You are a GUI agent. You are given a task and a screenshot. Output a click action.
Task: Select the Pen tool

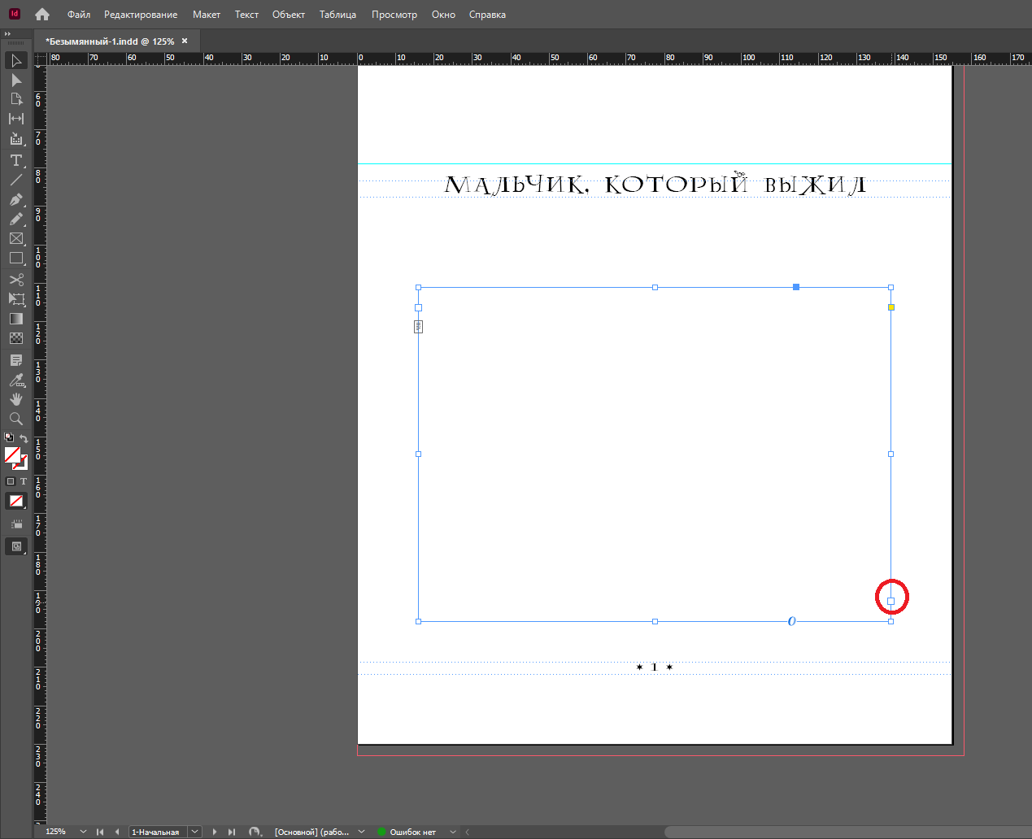(x=15, y=199)
